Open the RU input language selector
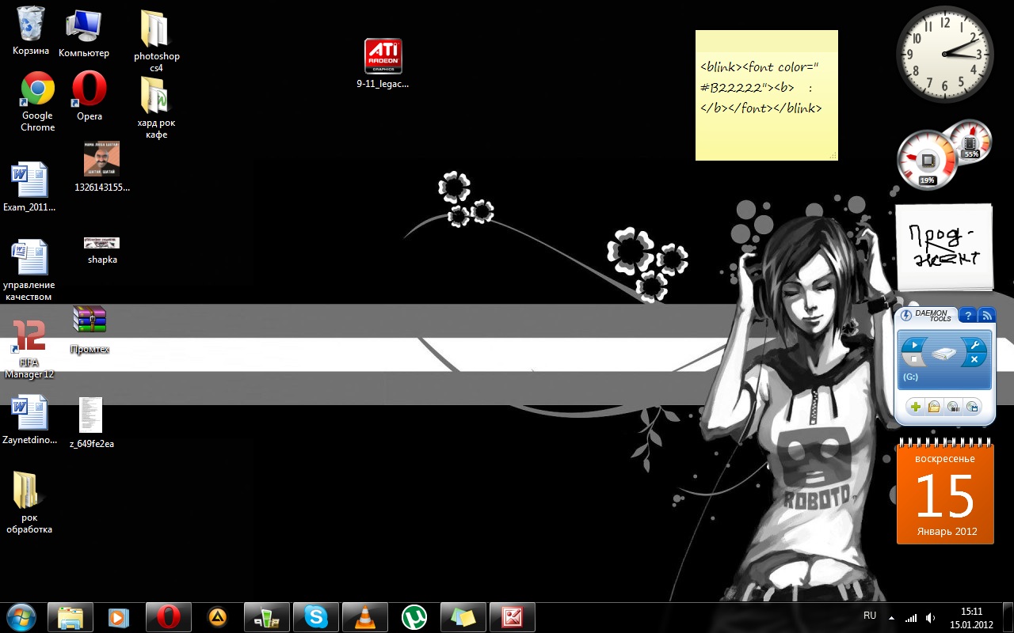This screenshot has width=1014, height=633. pyautogui.click(x=869, y=616)
